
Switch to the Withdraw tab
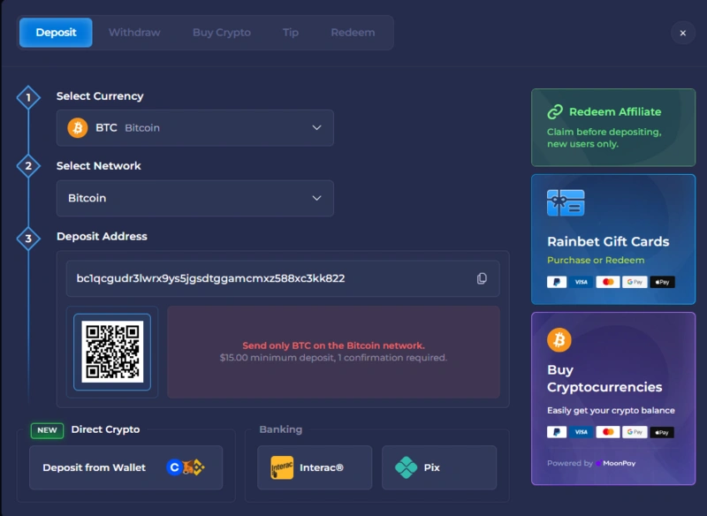(x=134, y=32)
